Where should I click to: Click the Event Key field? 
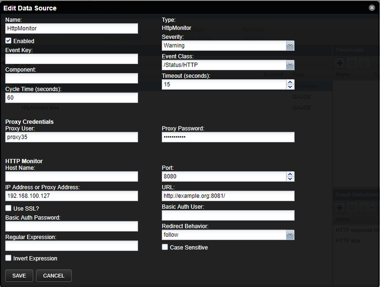click(x=72, y=59)
